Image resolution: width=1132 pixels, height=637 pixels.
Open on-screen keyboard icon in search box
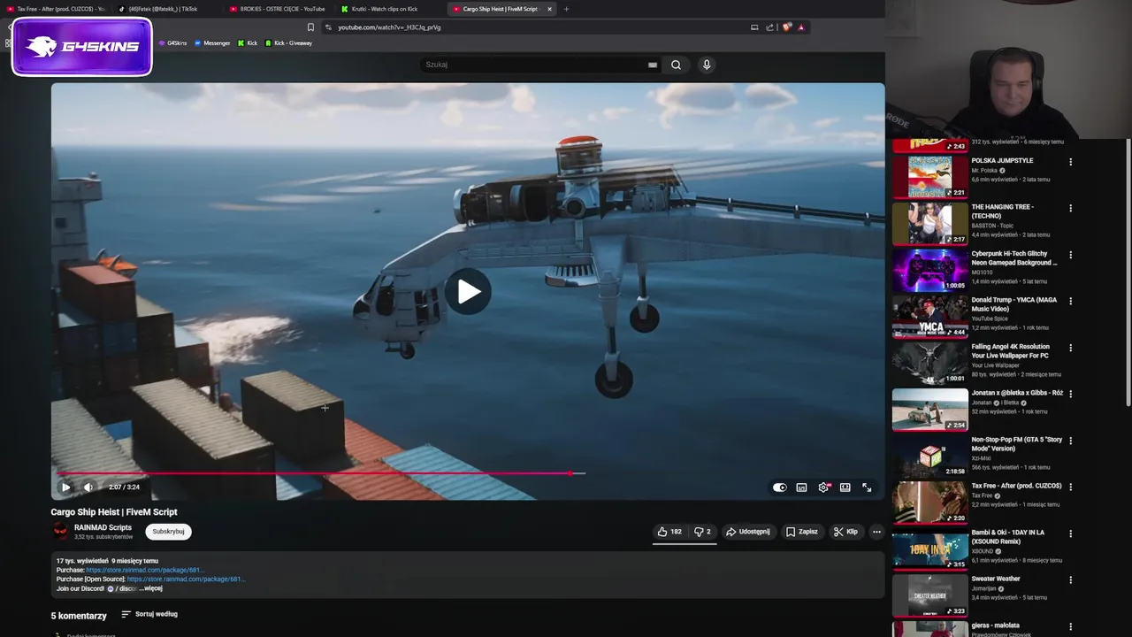[653, 65]
